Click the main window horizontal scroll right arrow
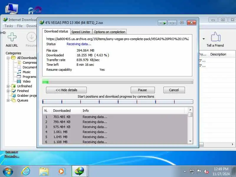The width and height of the screenshot is (236, 177). coord(232,144)
